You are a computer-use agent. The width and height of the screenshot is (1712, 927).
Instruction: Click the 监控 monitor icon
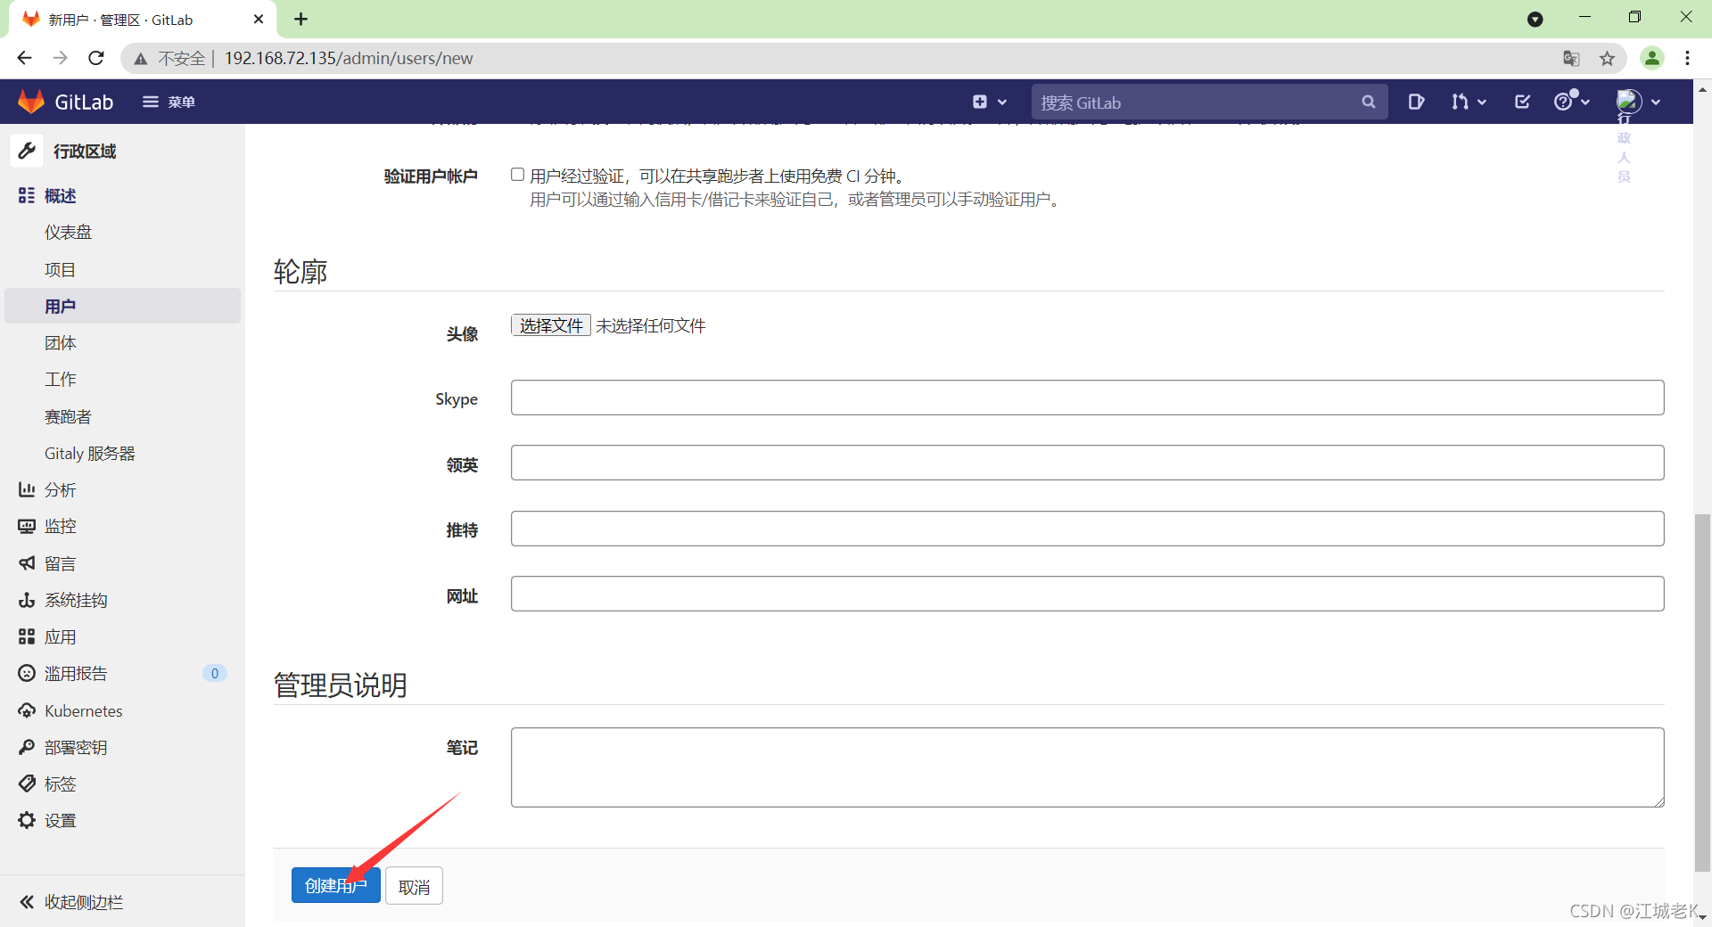click(27, 526)
